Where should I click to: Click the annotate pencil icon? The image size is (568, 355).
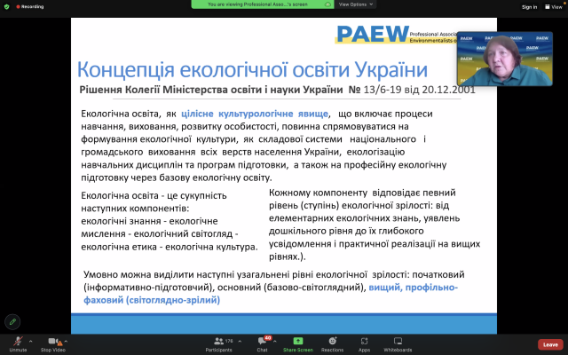point(12,321)
